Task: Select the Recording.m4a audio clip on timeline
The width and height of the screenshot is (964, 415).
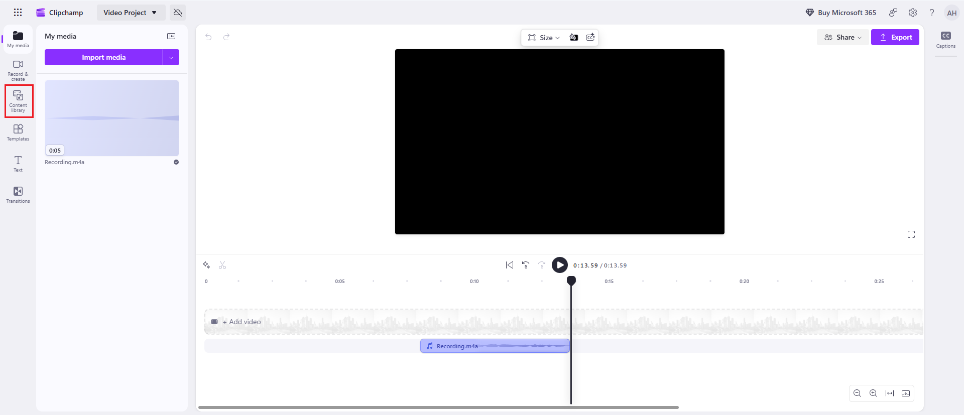Action: [x=495, y=346]
